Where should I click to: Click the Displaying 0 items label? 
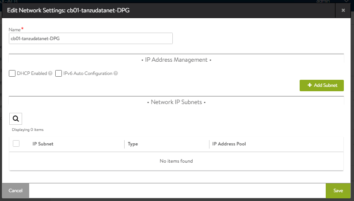click(28, 130)
